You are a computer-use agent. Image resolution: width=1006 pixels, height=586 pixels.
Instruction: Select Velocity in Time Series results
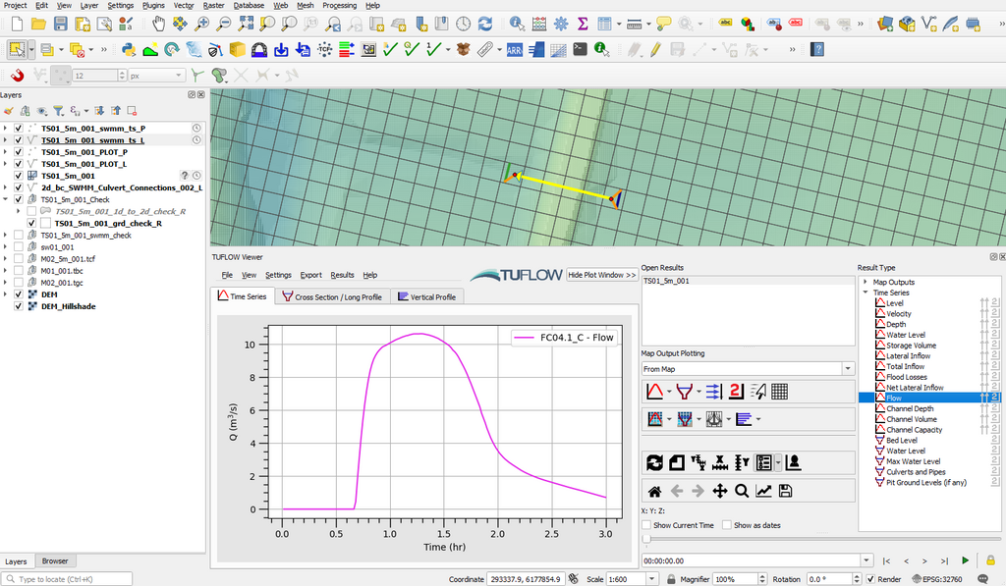pyautogui.click(x=899, y=314)
